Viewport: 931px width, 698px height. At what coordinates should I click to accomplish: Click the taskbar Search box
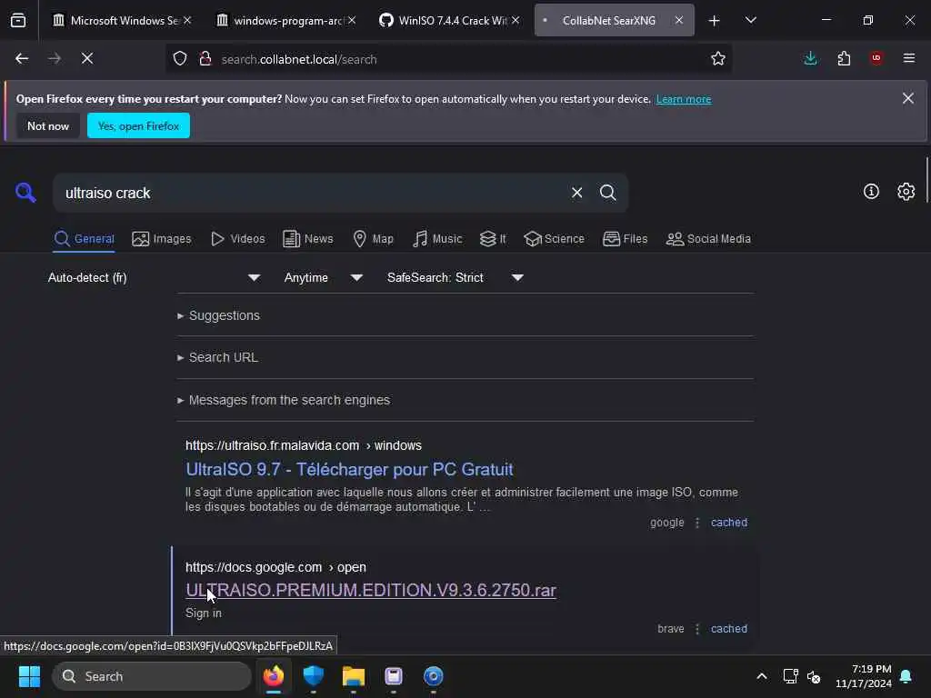tap(152, 676)
